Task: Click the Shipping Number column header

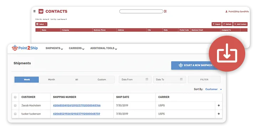Action: pyautogui.click(x=65, y=97)
